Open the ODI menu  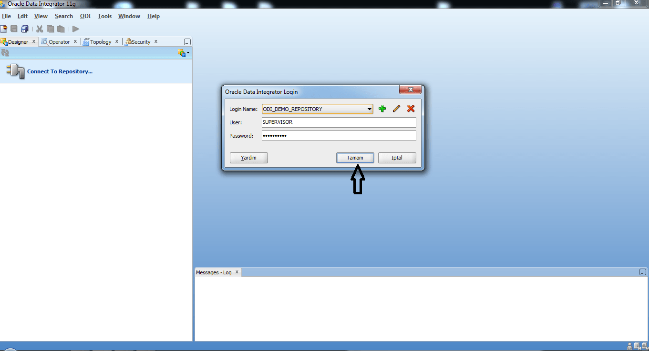pos(85,16)
